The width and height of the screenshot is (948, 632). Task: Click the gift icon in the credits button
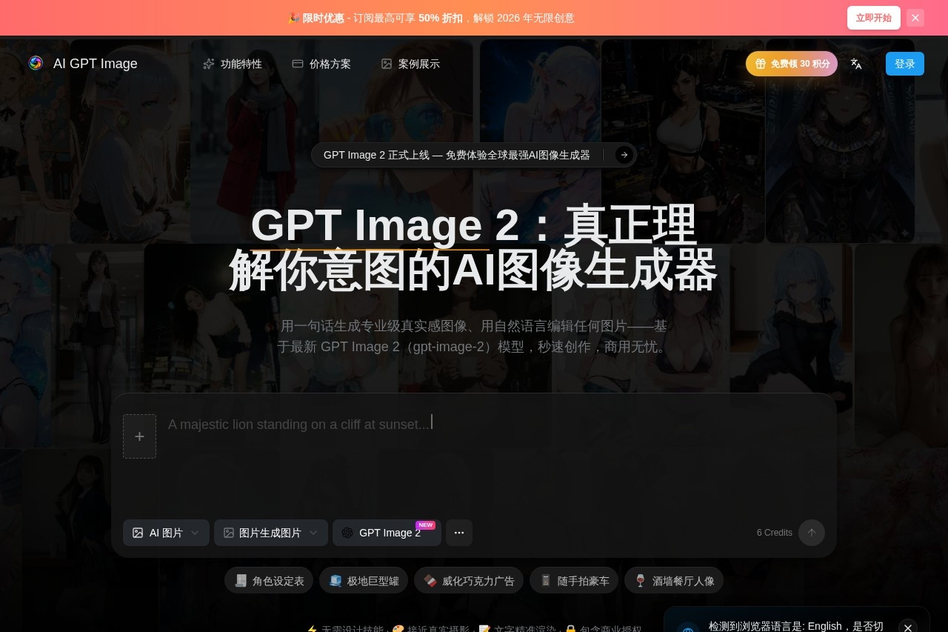point(761,64)
